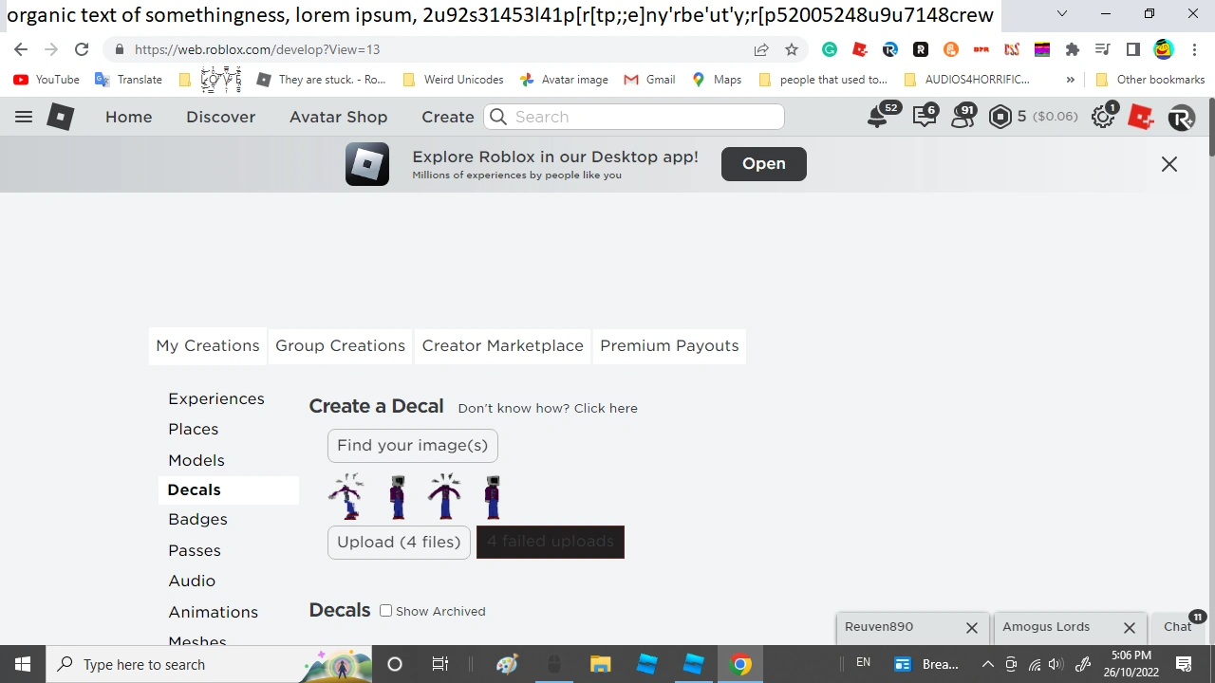Expand the Amogus Lords chat window
This screenshot has height=683, width=1215.
coord(1045,626)
